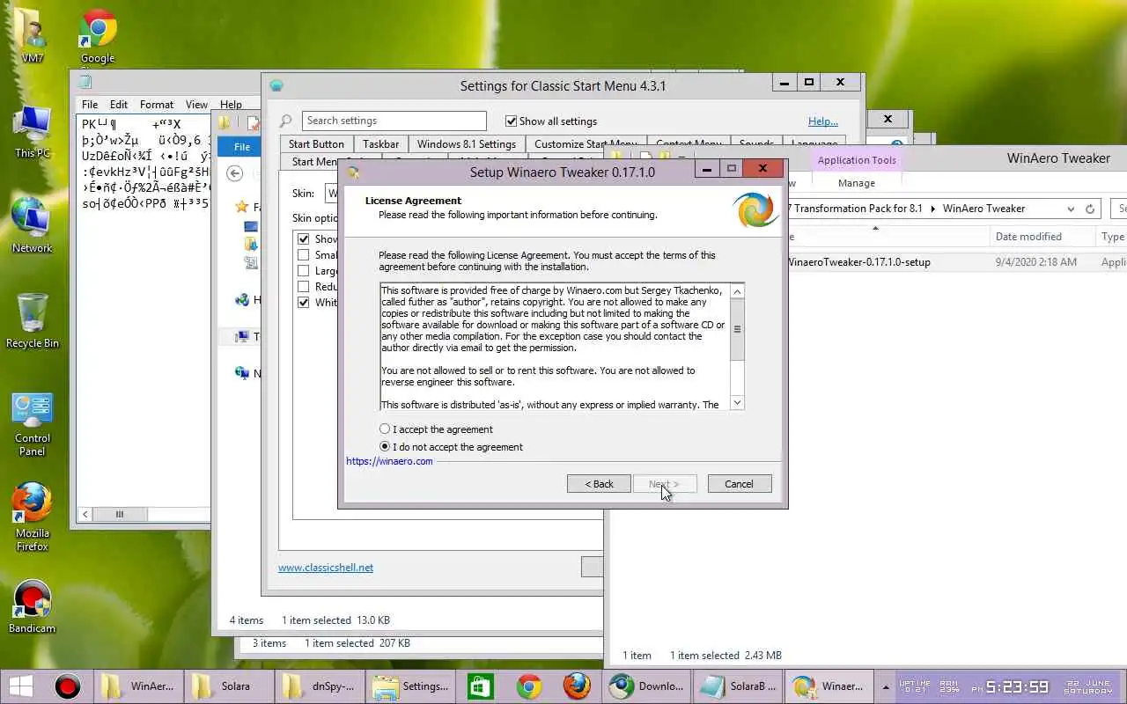Click '7 Transformation Pack for 8.1' breadcrumb
Viewport: 1127px width, 704px height.
click(x=854, y=209)
